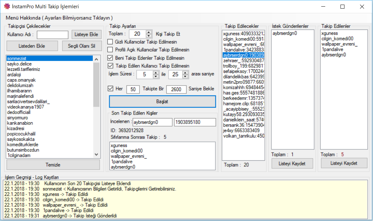Click the Toplam field showing 20
Screen dimensions: 373x221
[x=138, y=34]
